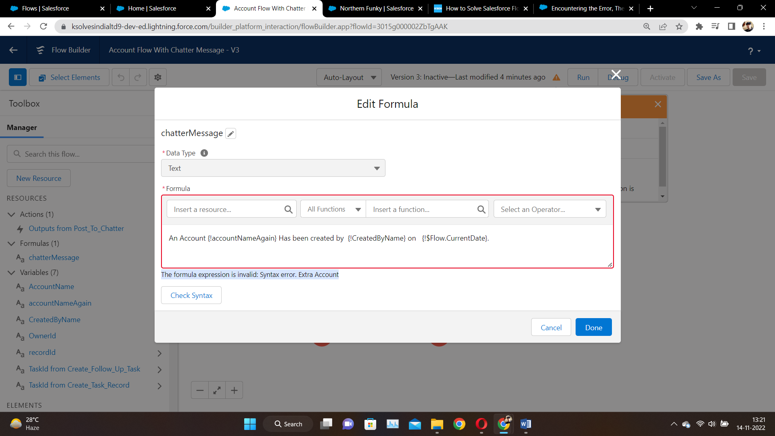The image size is (775, 436).
Task: Select the Select Elements tool
Action: pyautogui.click(x=69, y=77)
